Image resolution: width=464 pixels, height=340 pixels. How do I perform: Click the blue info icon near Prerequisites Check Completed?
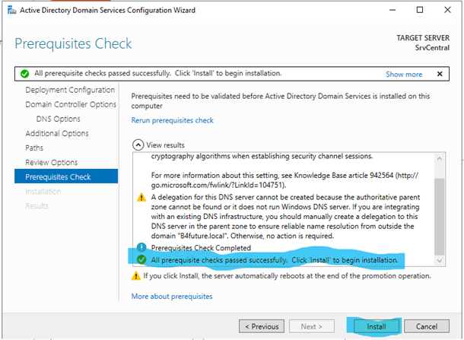[x=140, y=247]
